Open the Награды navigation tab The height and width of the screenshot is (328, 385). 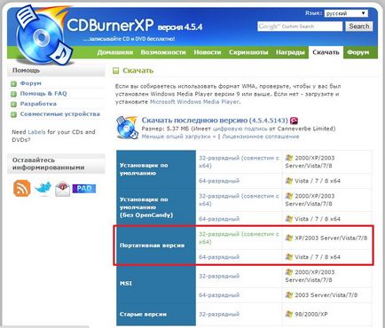coord(290,52)
